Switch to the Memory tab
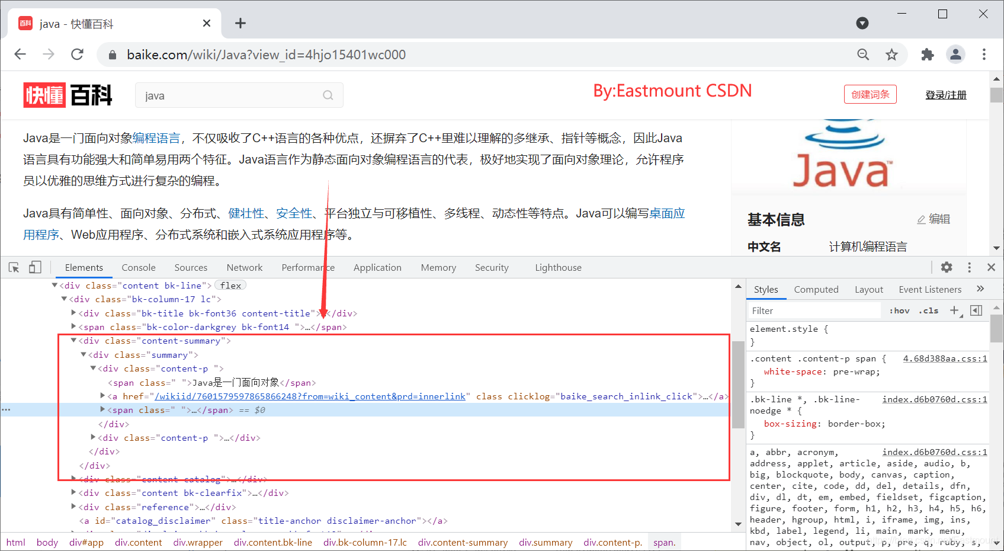Viewport: 1004px width, 551px height. (438, 268)
